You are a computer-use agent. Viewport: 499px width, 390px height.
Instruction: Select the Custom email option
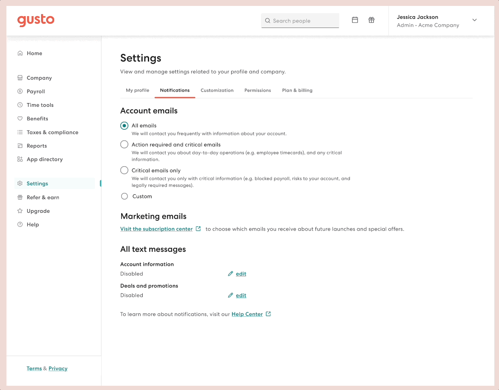[x=124, y=196]
